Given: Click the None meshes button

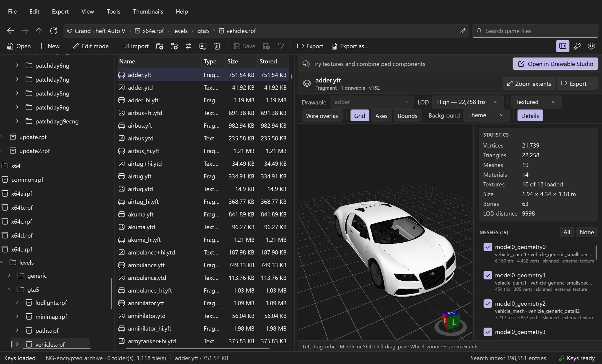Looking at the screenshot, I should [x=587, y=232].
